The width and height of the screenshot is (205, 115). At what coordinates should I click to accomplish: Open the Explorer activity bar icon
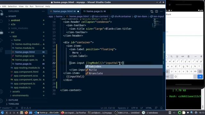click(1, 13)
